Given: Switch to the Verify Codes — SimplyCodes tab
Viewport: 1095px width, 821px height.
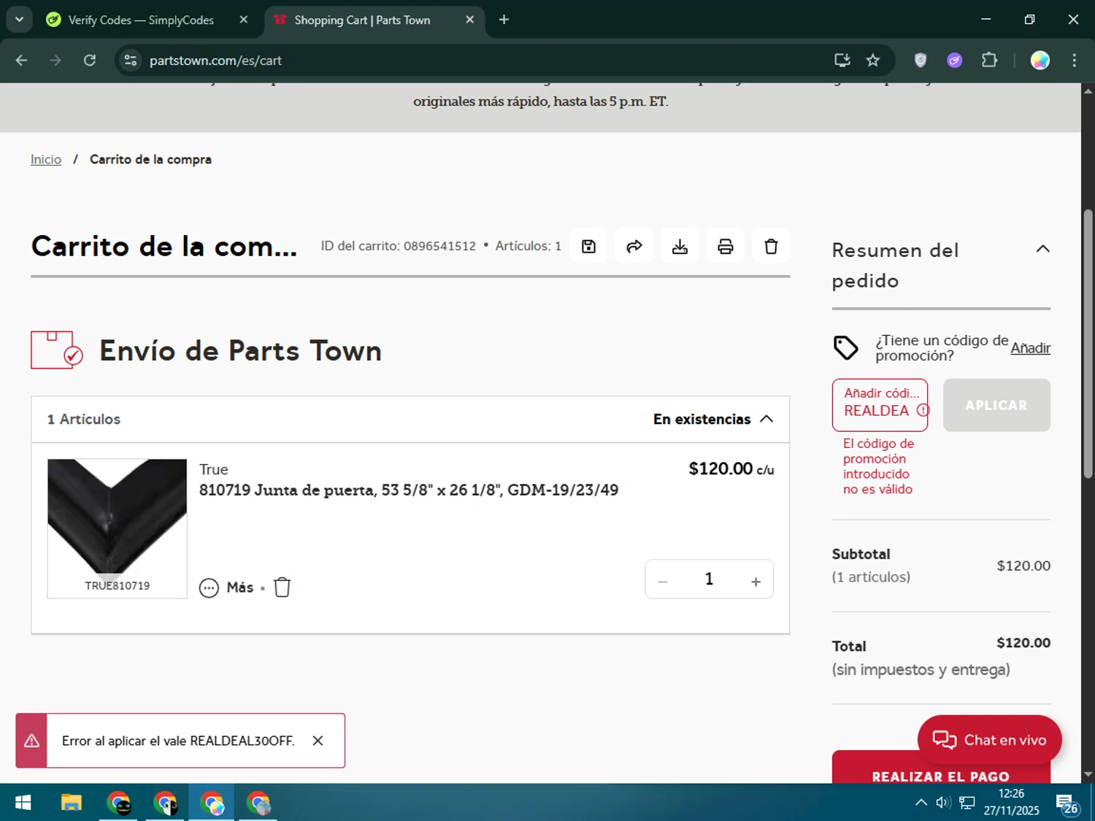Looking at the screenshot, I should click(141, 20).
